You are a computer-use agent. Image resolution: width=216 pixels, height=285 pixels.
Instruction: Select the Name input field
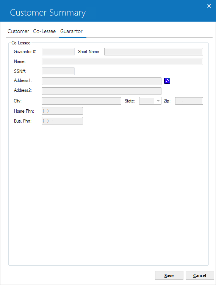point(122,61)
